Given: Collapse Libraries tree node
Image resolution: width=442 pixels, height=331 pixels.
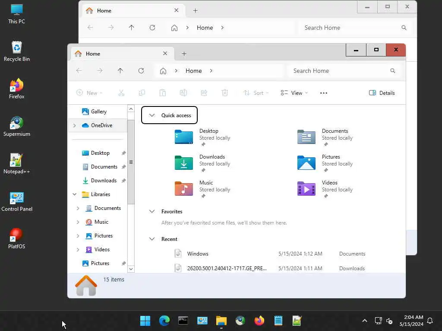Looking at the screenshot, I should tap(74, 194).
